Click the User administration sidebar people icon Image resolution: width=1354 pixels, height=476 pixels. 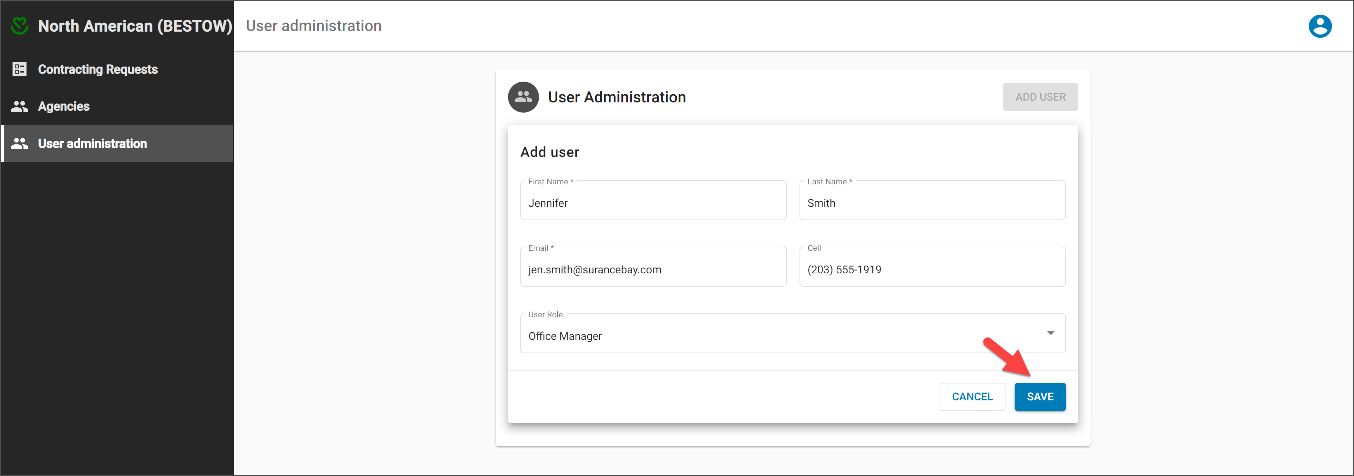[19, 144]
